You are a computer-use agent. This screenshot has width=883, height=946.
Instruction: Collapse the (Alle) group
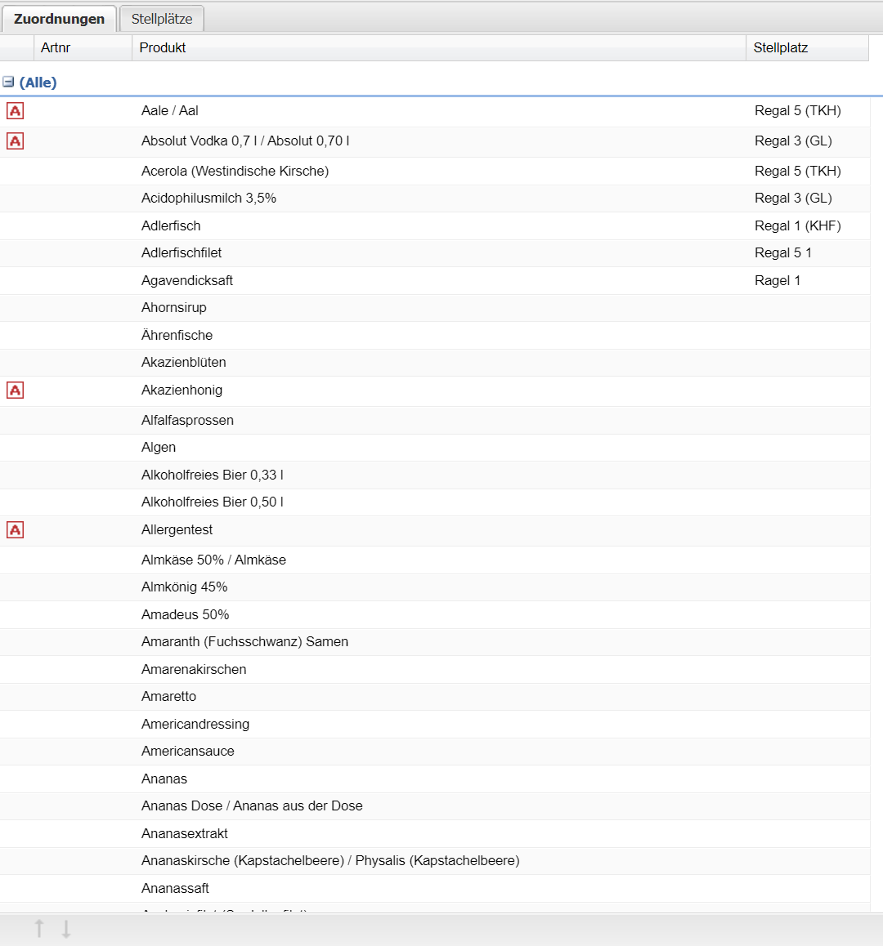click(x=8, y=83)
